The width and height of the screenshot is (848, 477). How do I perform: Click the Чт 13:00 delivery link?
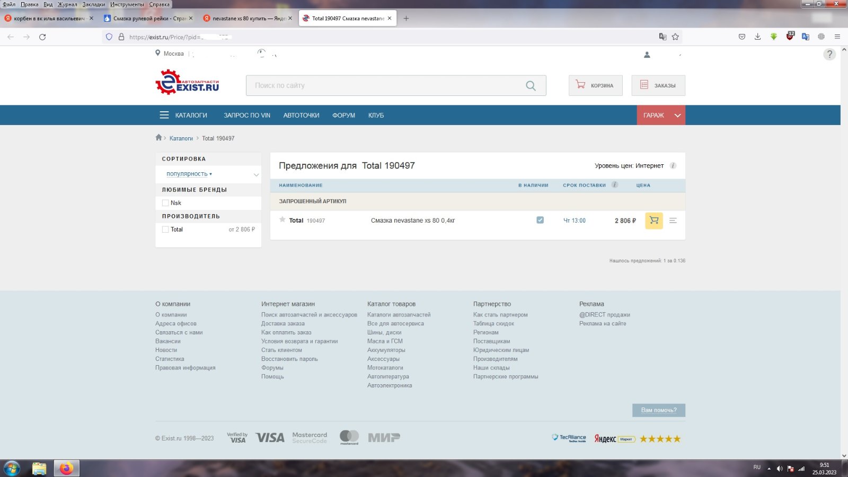pos(575,220)
